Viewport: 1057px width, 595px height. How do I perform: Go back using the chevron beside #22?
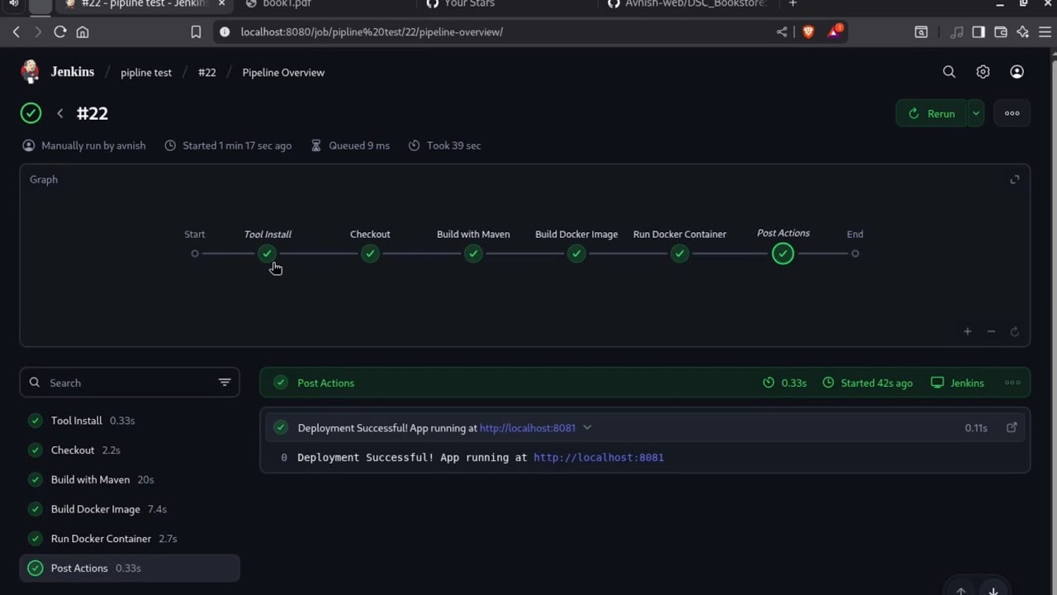tap(59, 113)
